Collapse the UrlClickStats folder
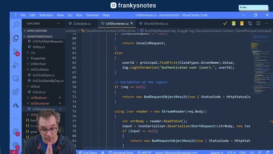This screenshot has width=273, height=154. tap(44, 69)
